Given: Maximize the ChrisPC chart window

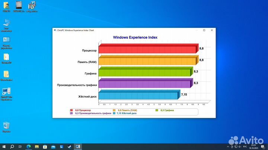Looking at the screenshot, I should 204,30.
